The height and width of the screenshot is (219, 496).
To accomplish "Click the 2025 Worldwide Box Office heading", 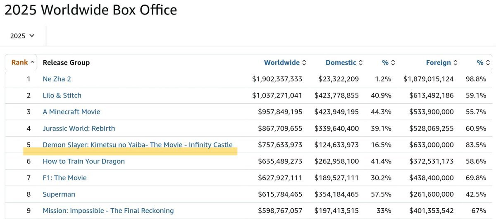I will click(91, 10).
